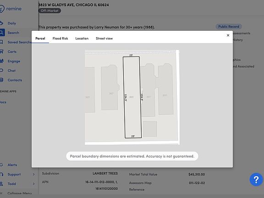Viewport: 264px width, 198px height.
Task: Click the outlined parcel on map
Action: (x=132, y=97)
